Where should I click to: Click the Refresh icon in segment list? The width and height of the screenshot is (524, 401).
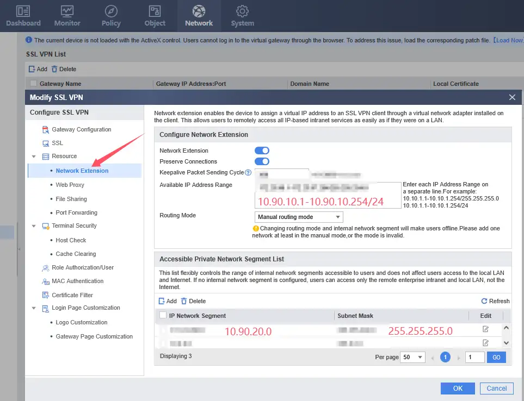pyautogui.click(x=484, y=301)
